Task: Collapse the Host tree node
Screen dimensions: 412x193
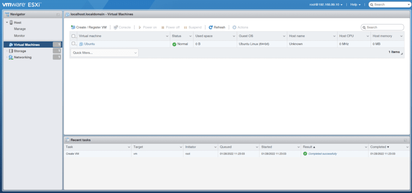Action: pyautogui.click(x=7, y=23)
